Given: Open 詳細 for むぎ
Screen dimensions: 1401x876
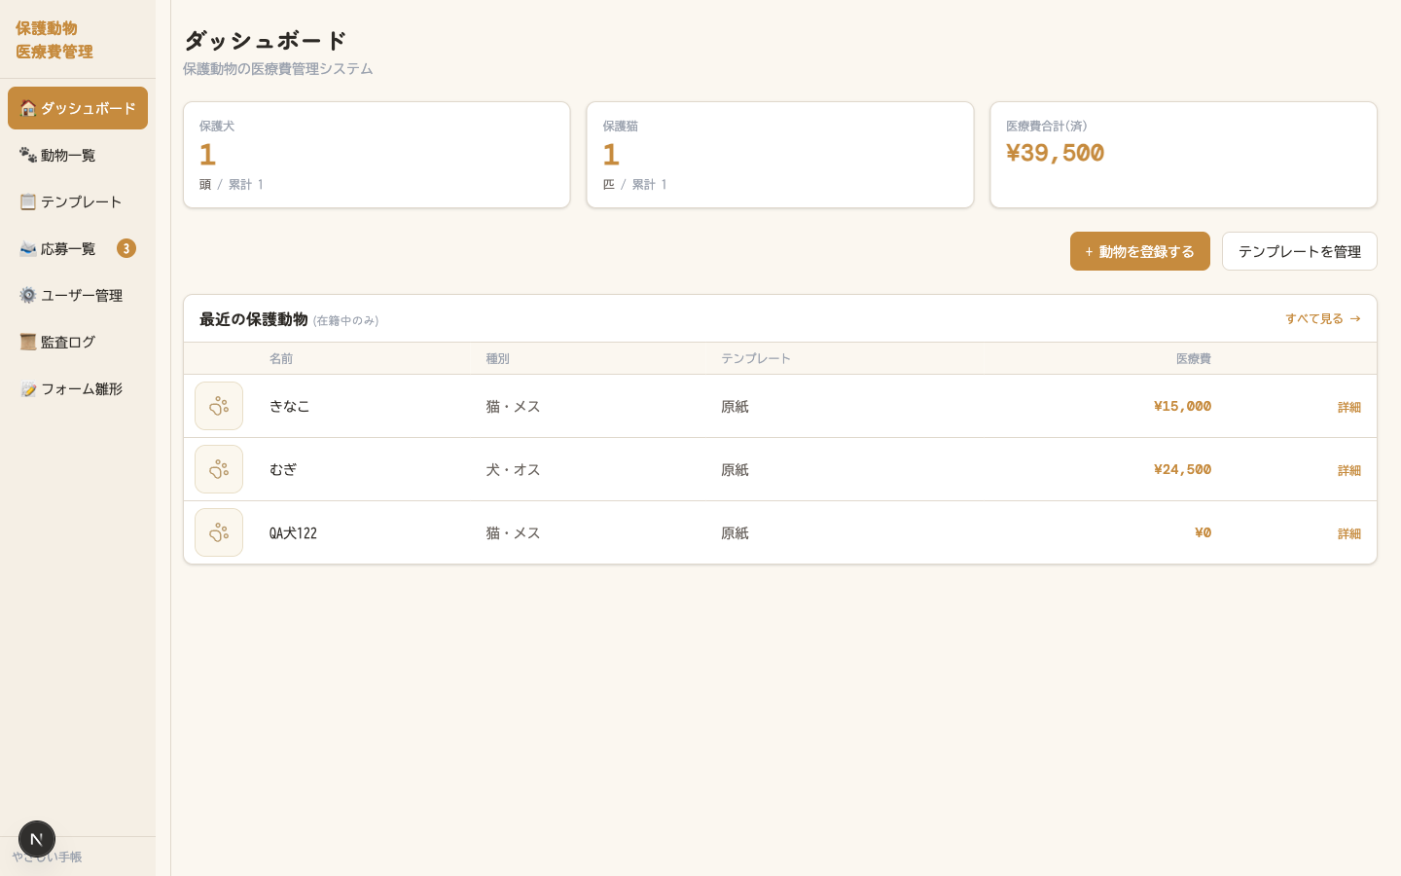Looking at the screenshot, I should (x=1349, y=470).
